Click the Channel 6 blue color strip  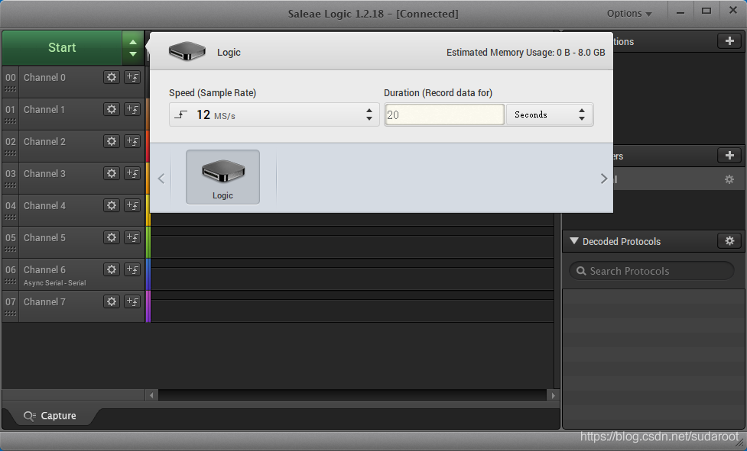(148, 274)
